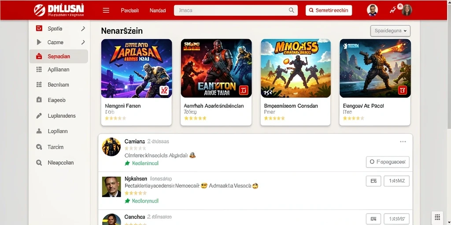Viewport: 451px width, 225px height.
Task: Expand the Capme chevron arrow
Action: (83, 42)
